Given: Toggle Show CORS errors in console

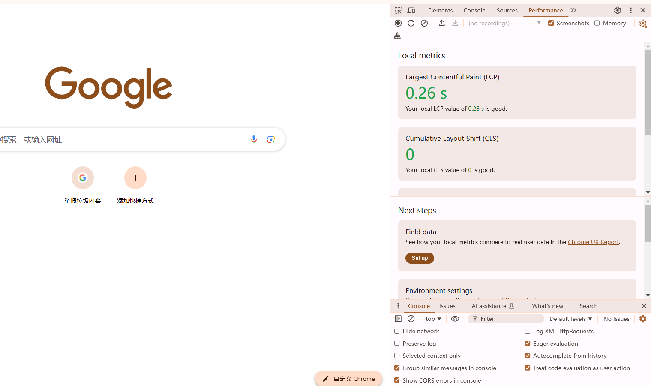Looking at the screenshot, I should tap(397, 380).
